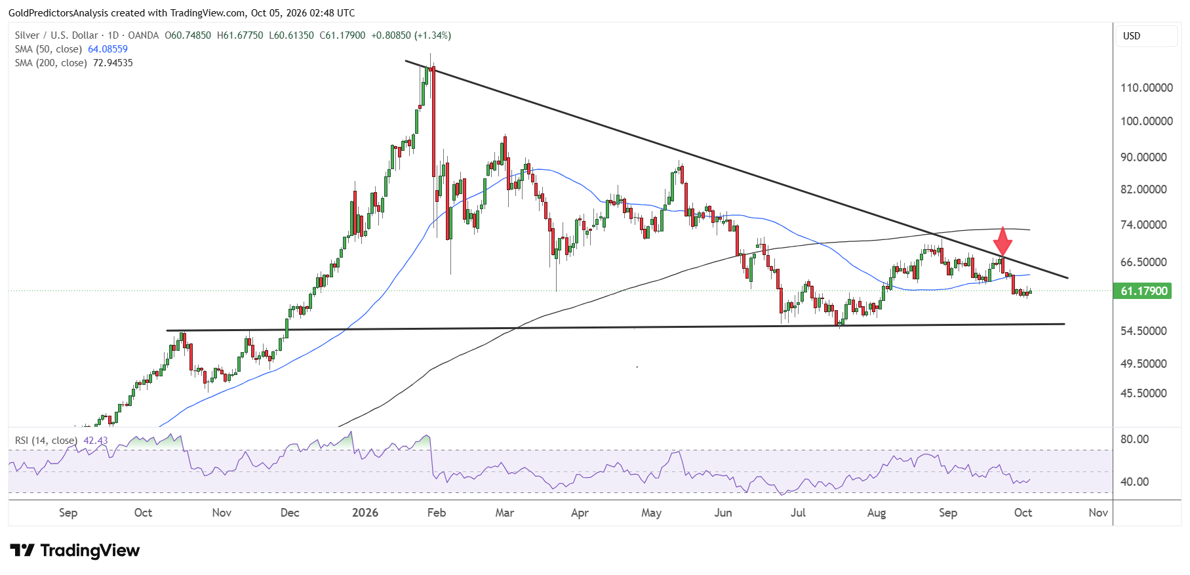Click the Nov label at right of time axis
Screen dimensions: 1190x575
[x=1098, y=513]
